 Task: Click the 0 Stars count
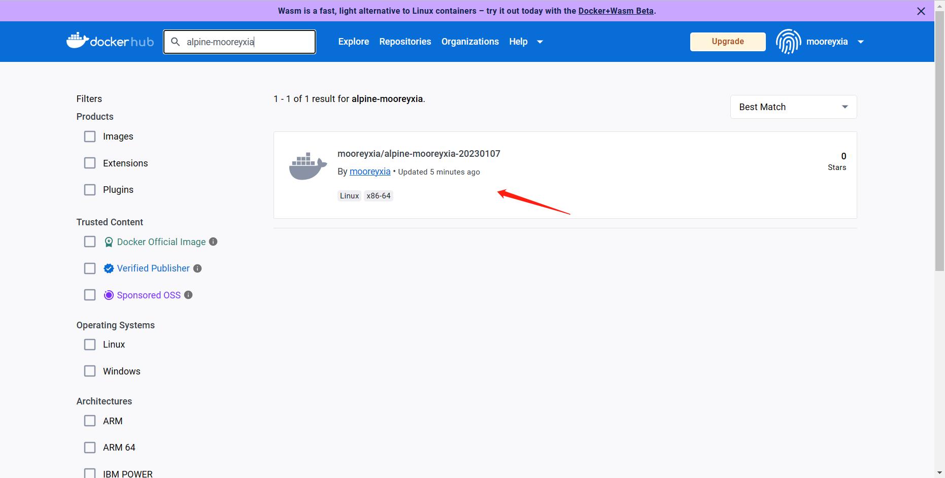click(x=837, y=161)
